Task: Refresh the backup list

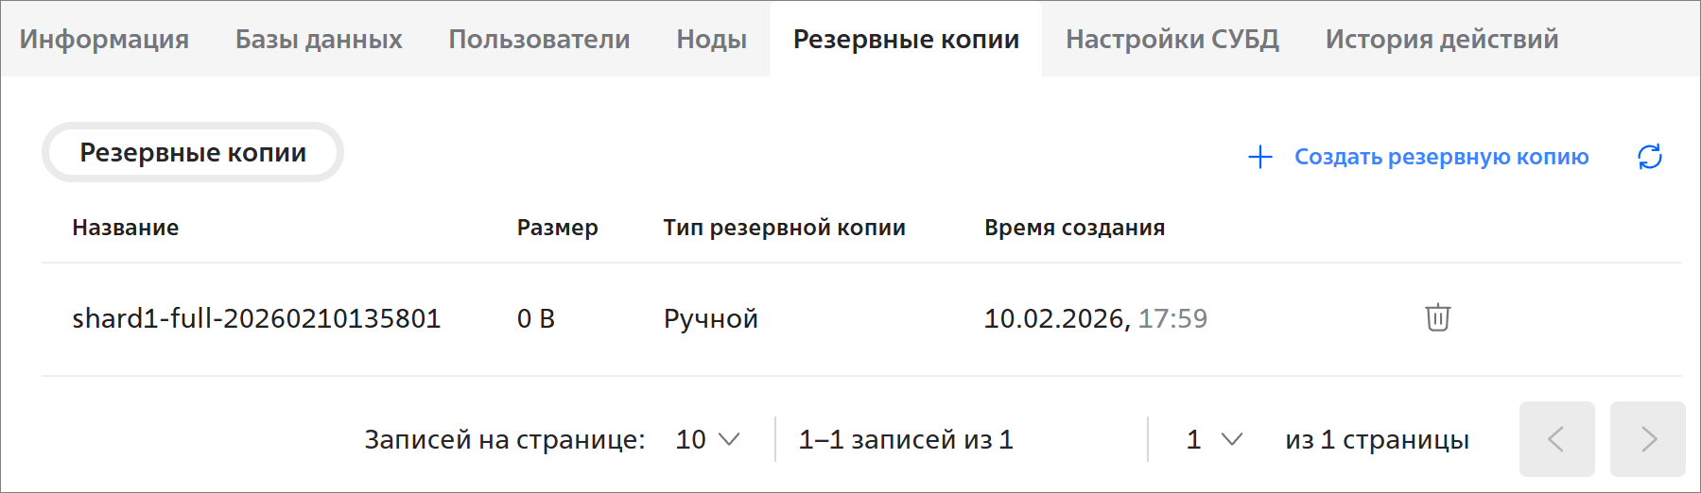Action: (1649, 157)
